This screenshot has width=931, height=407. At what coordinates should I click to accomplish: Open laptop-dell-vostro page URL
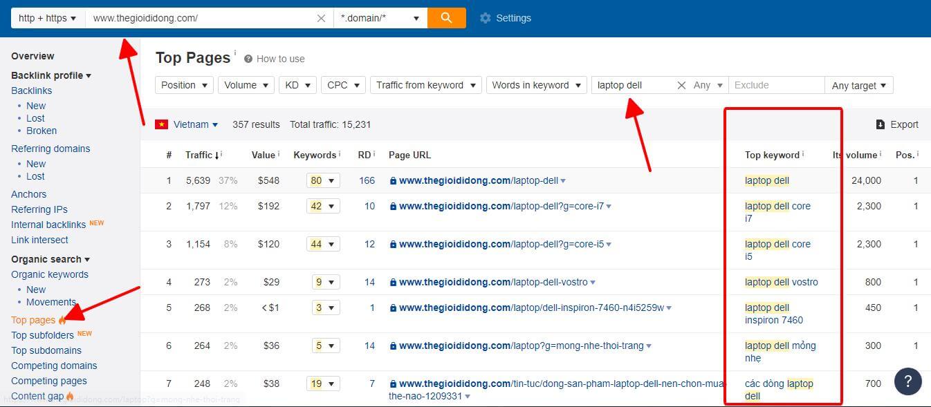493,282
